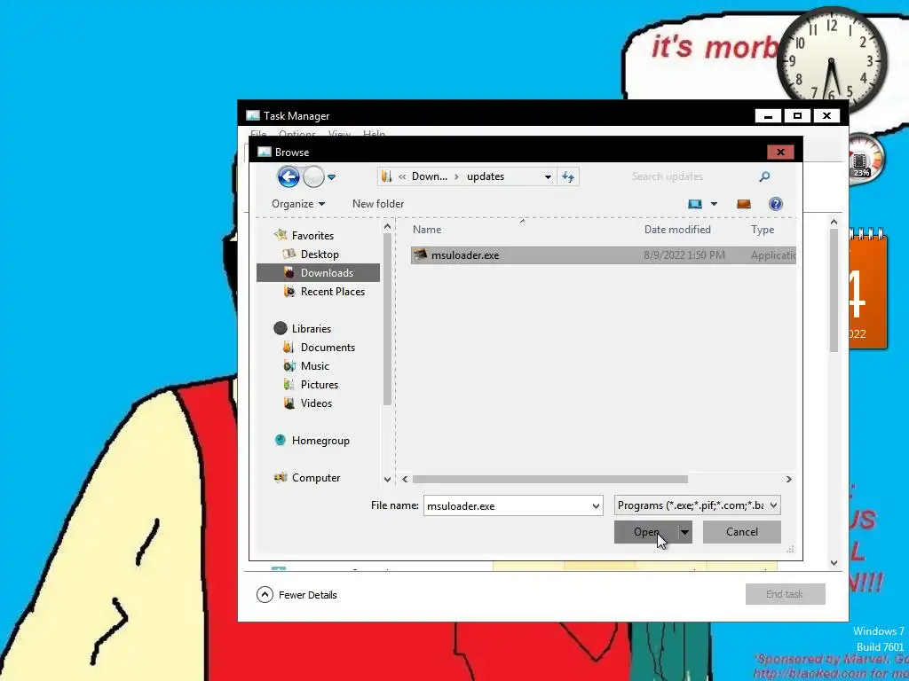The width and height of the screenshot is (909, 681).
Task: Click the greyed Forward navigation button
Action: [x=313, y=176]
